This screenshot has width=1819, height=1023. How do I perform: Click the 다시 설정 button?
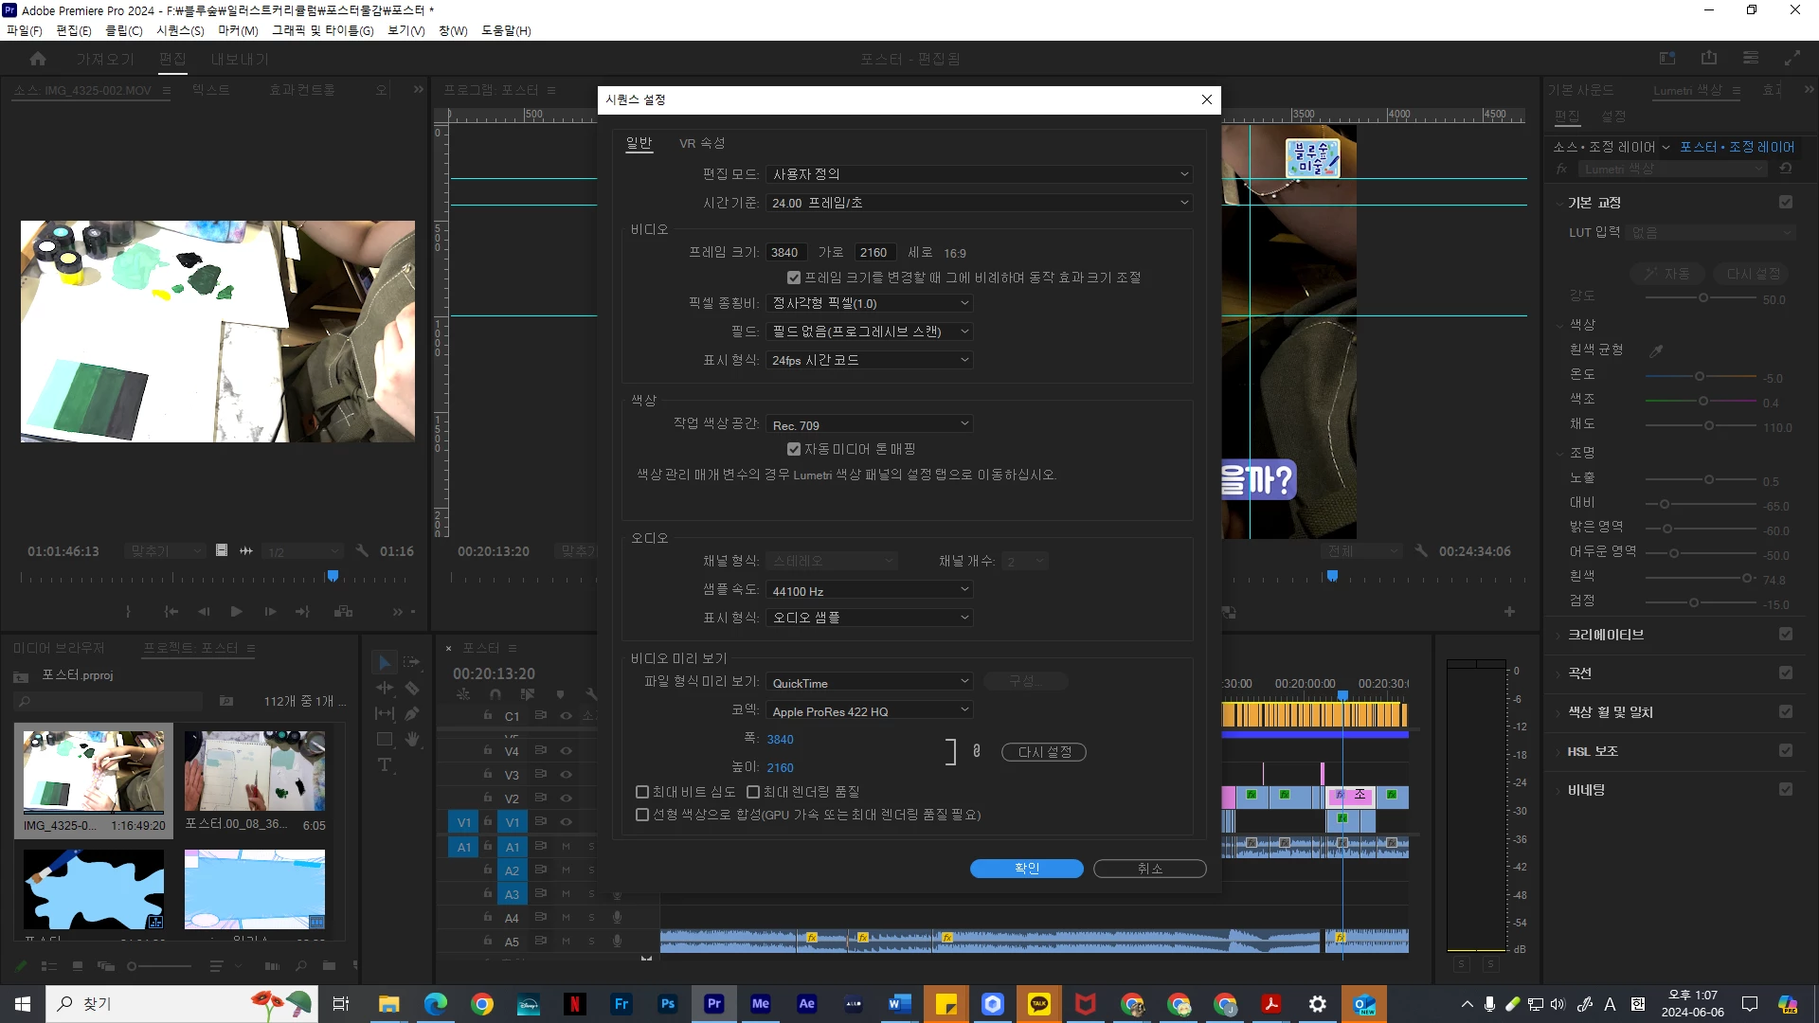(1044, 752)
